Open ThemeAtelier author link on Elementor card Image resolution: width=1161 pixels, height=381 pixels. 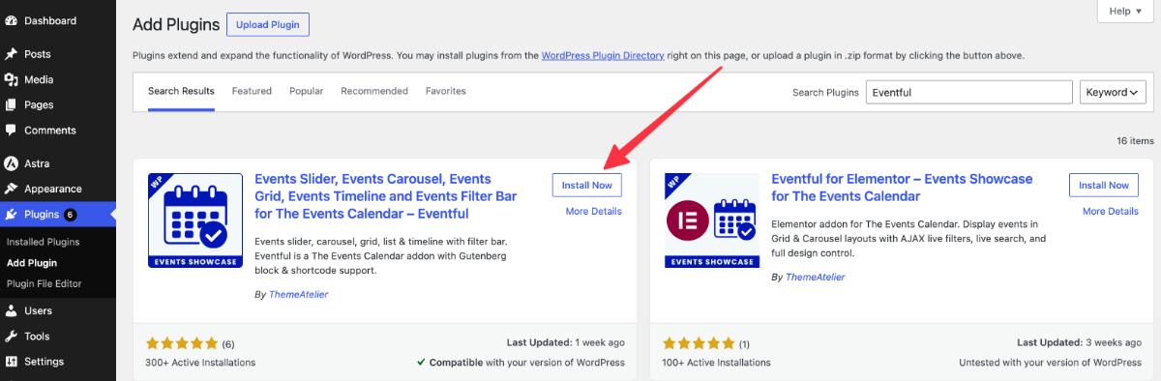pos(814,277)
